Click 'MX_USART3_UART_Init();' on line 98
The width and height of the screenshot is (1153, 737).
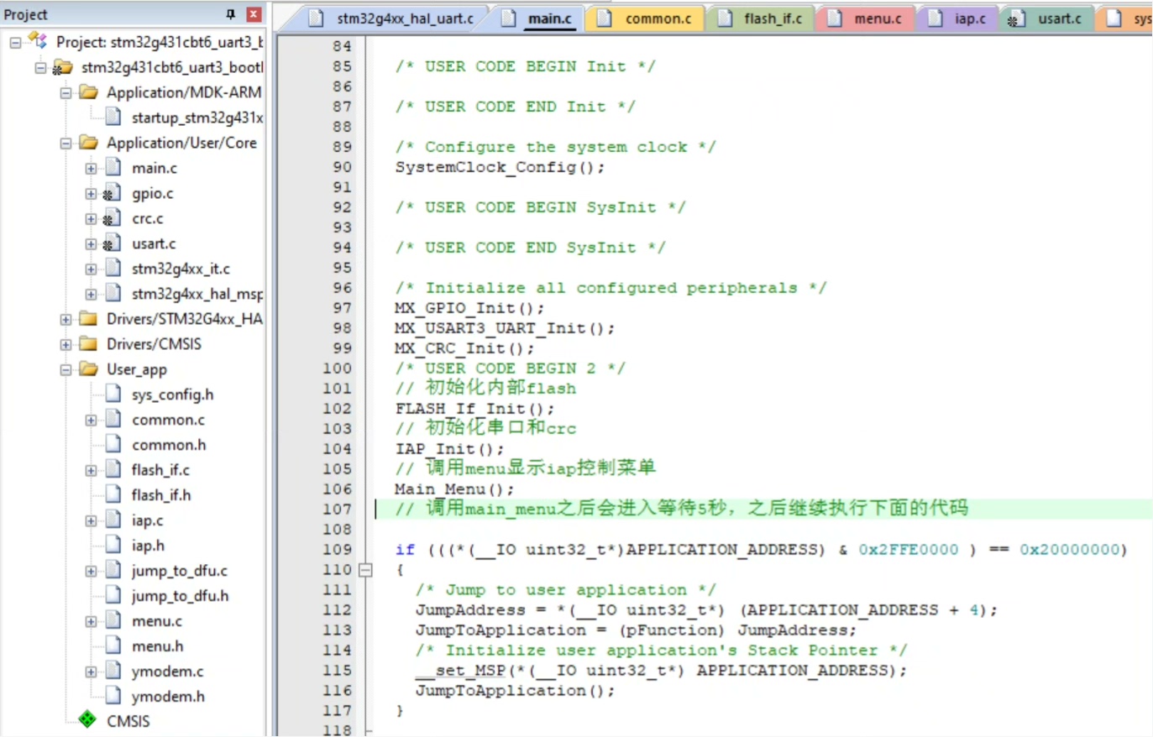[x=505, y=328]
